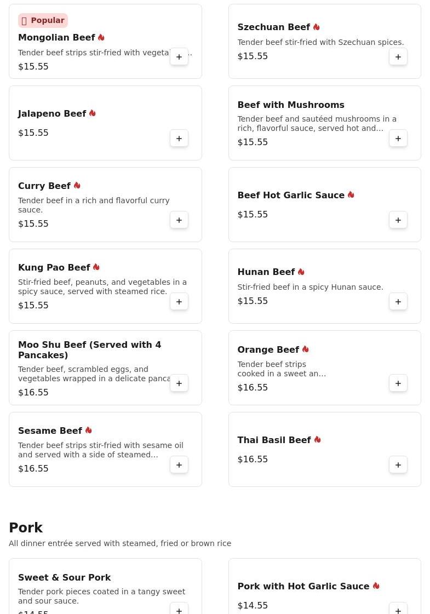
Task: Add Beef with Mushrooms to cart
Action: click(398, 139)
